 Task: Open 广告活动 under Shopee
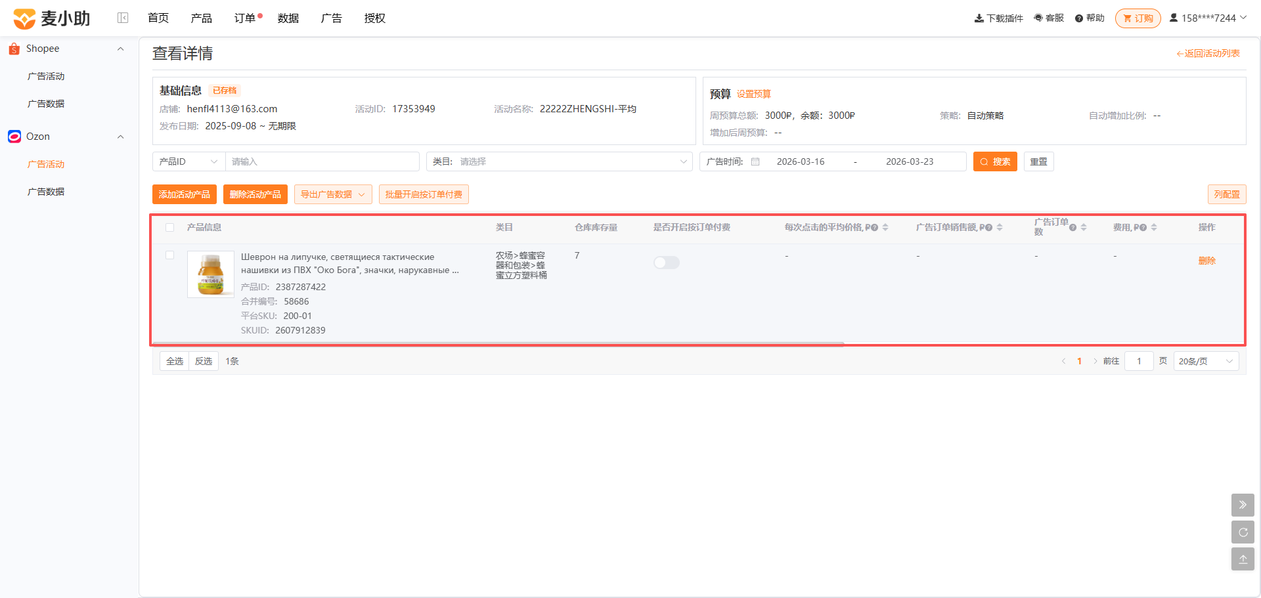[46, 76]
